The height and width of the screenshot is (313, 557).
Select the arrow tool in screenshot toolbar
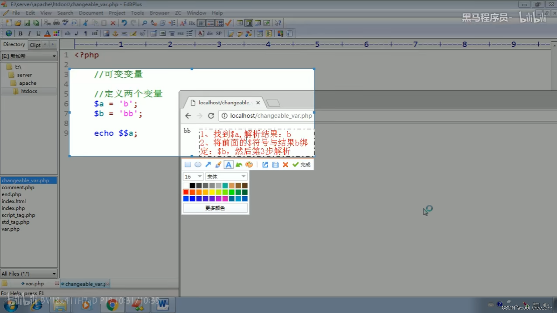[208, 165]
